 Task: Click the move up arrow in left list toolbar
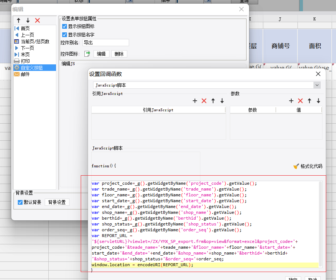pos(19,21)
